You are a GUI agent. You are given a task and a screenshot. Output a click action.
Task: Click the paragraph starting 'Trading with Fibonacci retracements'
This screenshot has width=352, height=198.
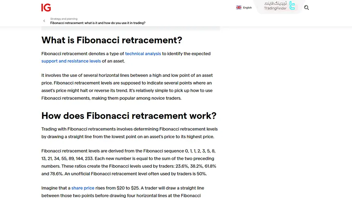(129, 133)
